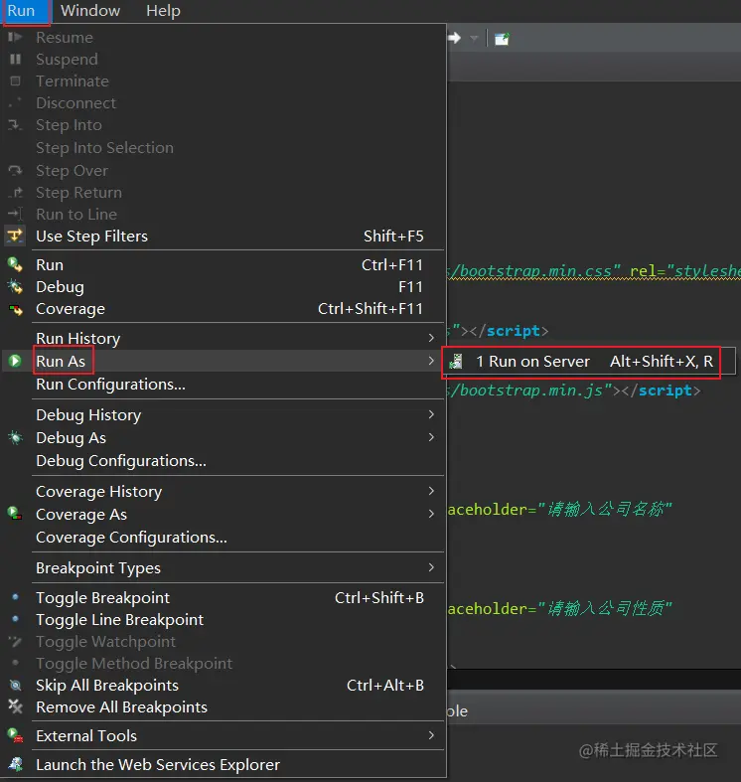Open the Help menu
741x782 pixels.
163,11
